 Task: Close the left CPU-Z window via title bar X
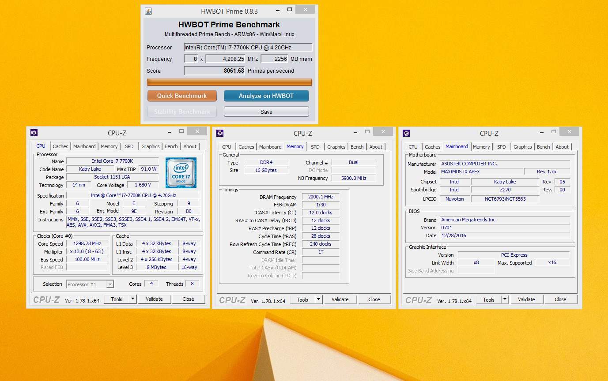[x=197, y=131]
